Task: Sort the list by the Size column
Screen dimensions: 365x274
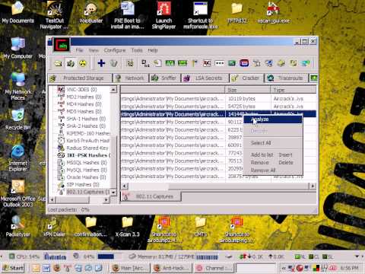Action: (x=247, y=90)
